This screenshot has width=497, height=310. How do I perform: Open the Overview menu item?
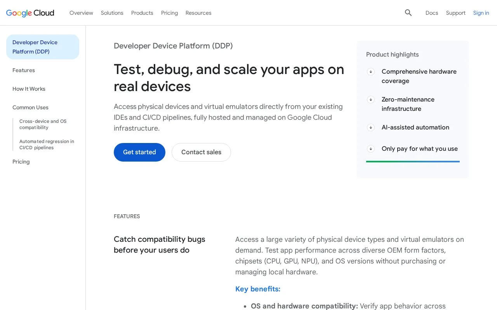click(81, 13)
